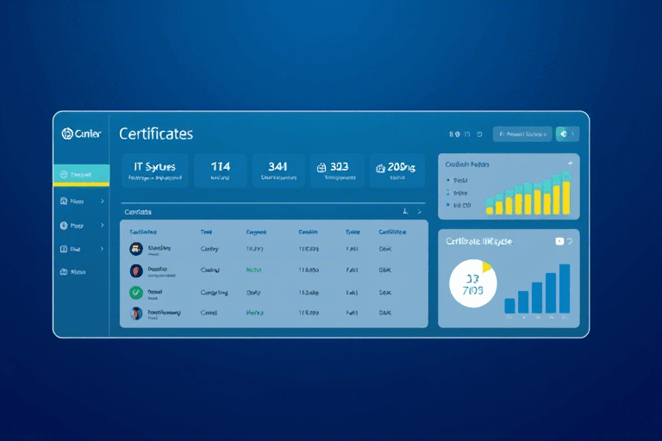Click the lock icon beside 323
662x441 pixels.
click(x=322, y=168)
